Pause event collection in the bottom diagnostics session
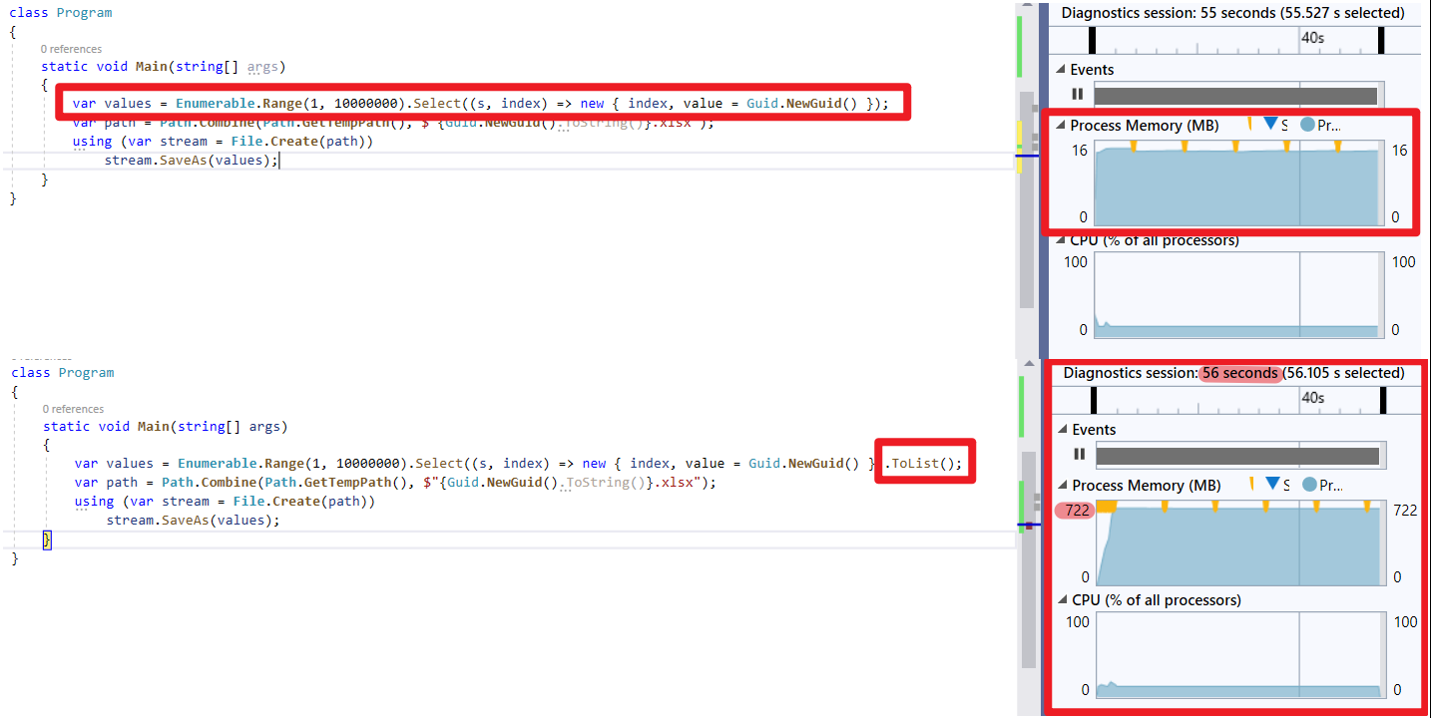Image resolution: width=1431 pixels, height=718 pixels. pos(1079,454)
